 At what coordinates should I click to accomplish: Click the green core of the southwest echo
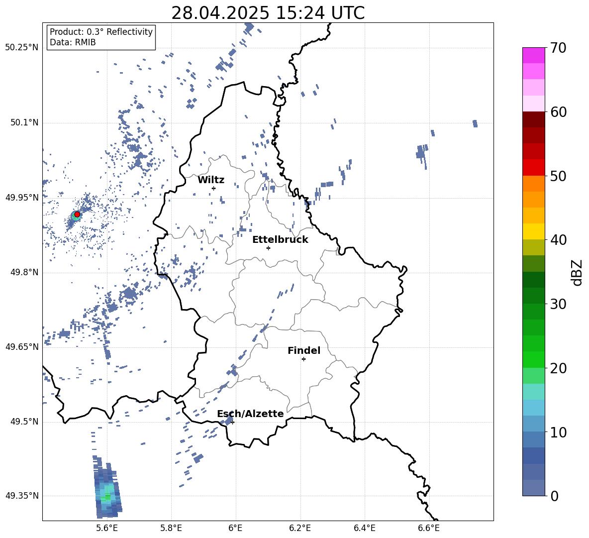[108, 497]
